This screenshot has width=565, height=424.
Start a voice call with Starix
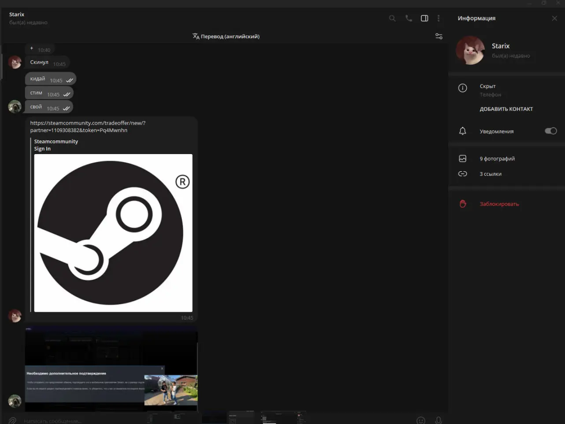(x=409, y=18)
